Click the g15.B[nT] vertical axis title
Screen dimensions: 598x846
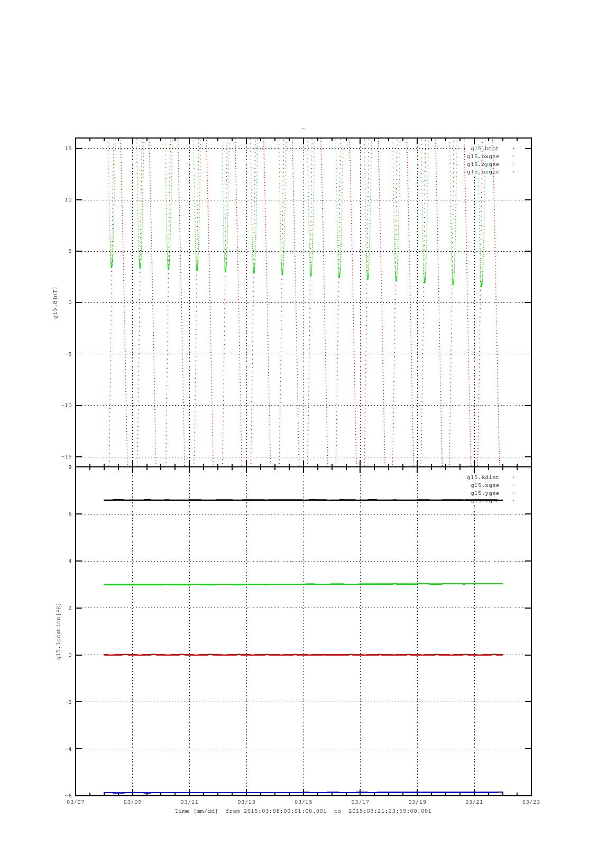point(55,302)
